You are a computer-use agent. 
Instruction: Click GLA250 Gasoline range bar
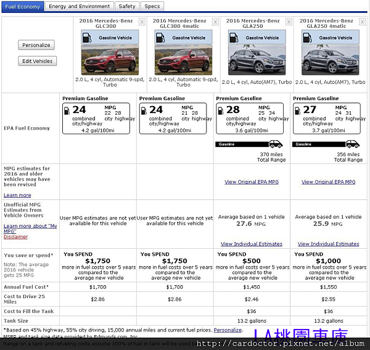(x=242, y=144)
